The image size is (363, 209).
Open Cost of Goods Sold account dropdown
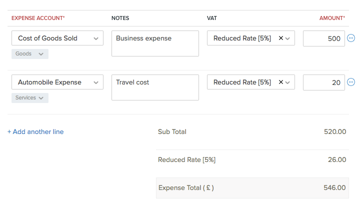57,38
